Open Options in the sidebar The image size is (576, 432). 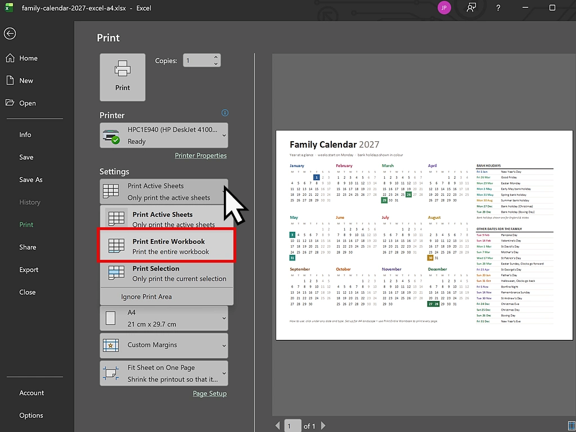31,416
